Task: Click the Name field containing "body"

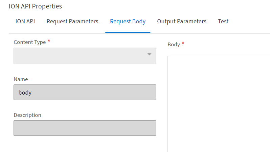Action: click(x=85, y=92)
